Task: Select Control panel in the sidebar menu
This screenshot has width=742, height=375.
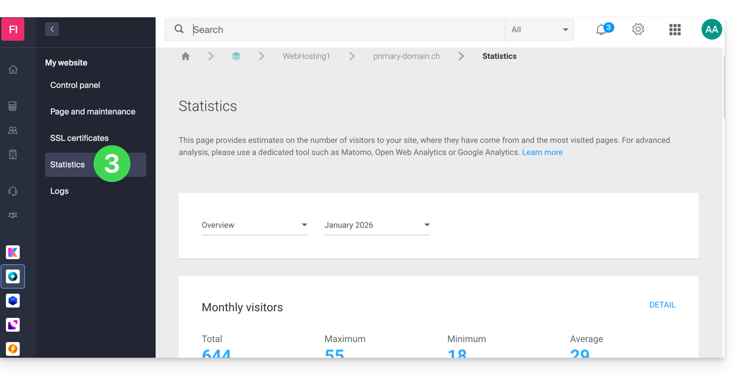Action: [x=75, y=85]
